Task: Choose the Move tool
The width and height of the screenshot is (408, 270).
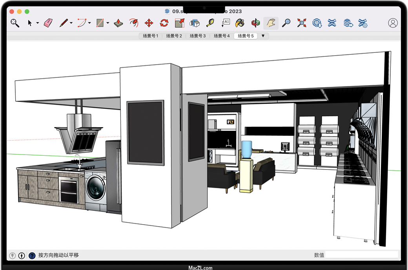Action: [149, 23]
